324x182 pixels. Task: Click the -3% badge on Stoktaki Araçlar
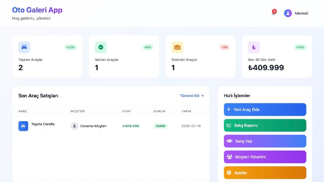coord(225,47)
